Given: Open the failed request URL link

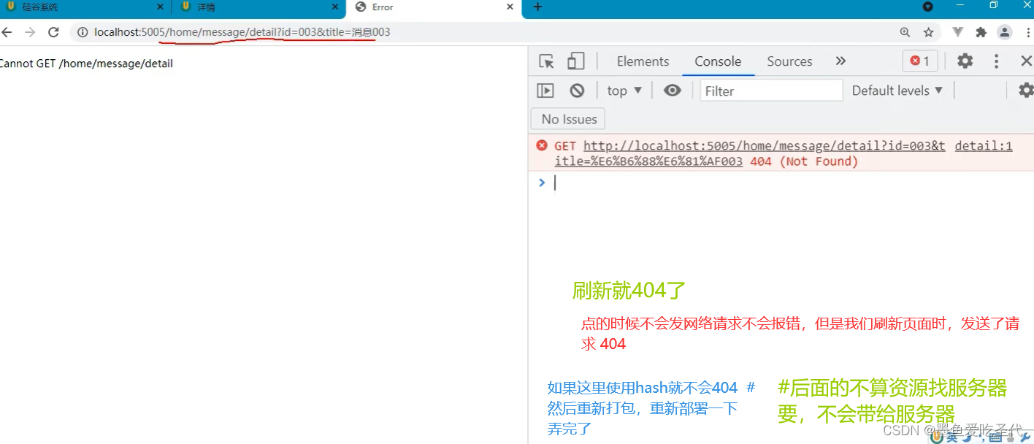Looking at the screenshot, I should [750, 153].
